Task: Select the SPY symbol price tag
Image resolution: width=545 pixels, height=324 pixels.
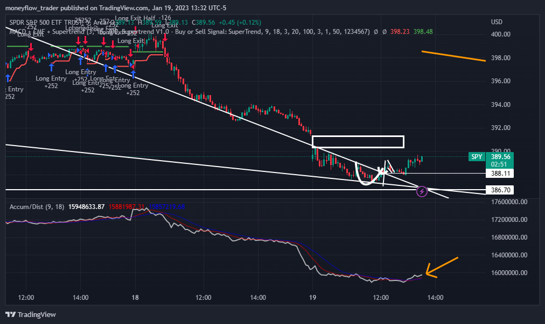Action: (x=477, y=157)
